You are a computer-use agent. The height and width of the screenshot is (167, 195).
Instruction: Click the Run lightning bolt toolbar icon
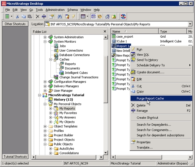pyautogui.click(x=74, y=16)
